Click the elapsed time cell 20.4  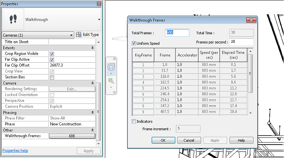233,112
